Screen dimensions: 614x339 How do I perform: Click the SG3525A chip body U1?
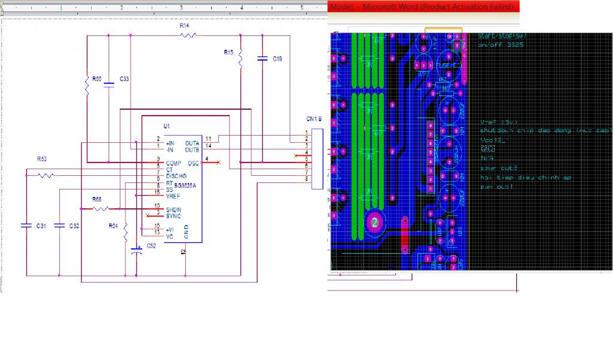(x=183, y=187)
